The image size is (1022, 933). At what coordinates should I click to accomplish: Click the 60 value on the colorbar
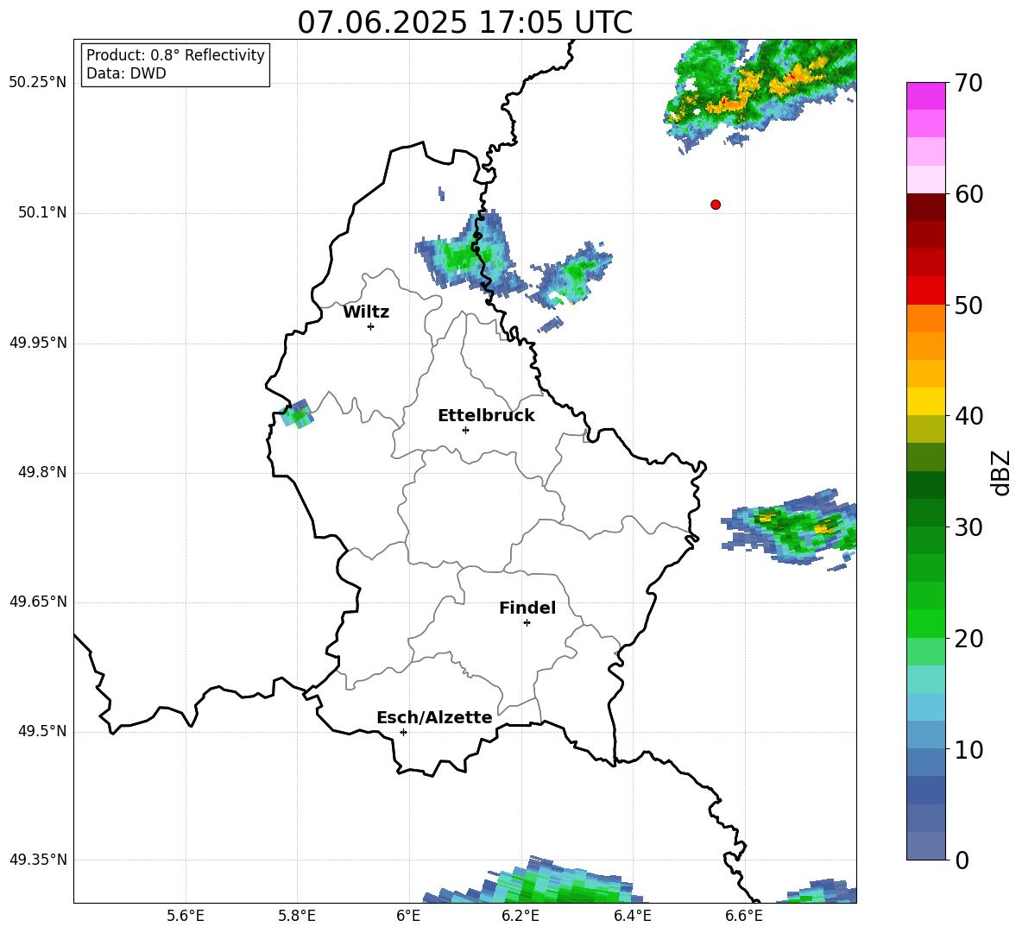coord(968,194)
